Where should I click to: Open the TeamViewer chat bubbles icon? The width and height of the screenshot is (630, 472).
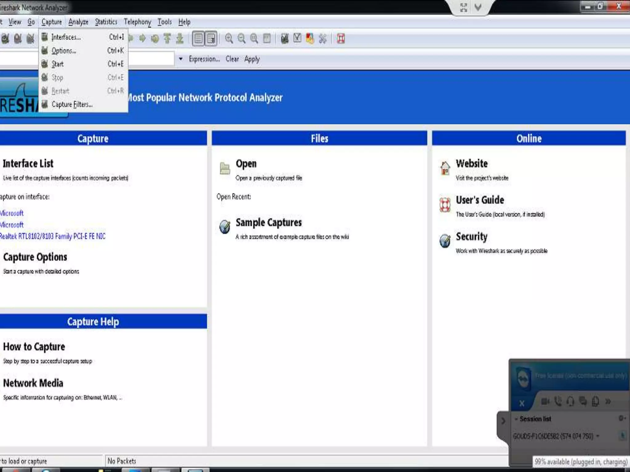[x=583, y=401]
